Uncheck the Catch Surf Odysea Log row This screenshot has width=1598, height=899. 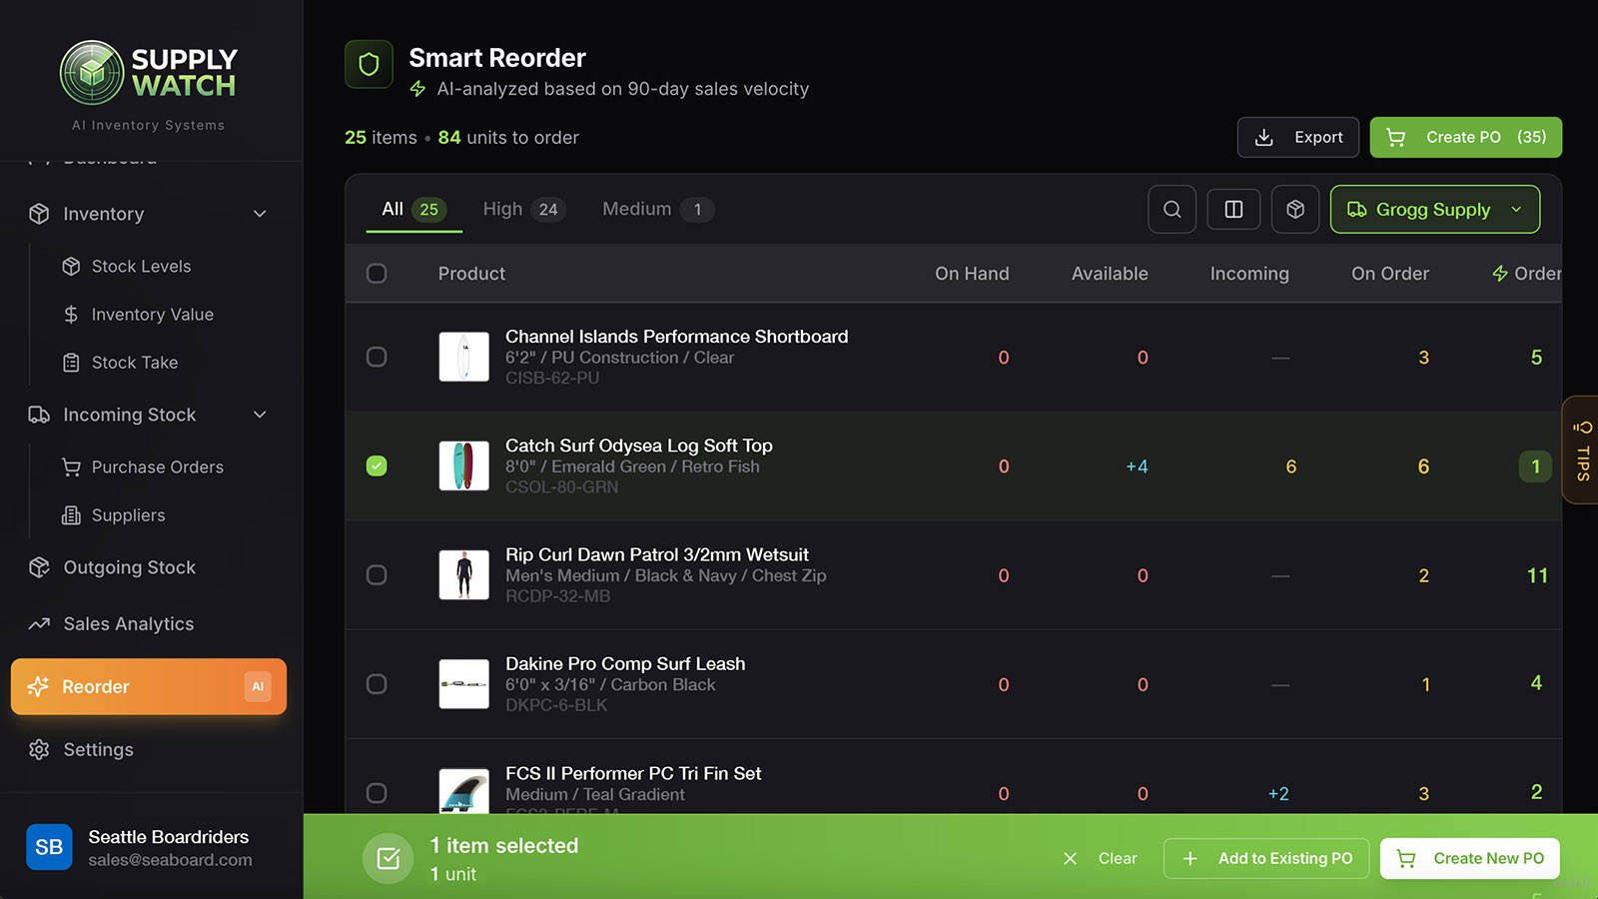377,465
